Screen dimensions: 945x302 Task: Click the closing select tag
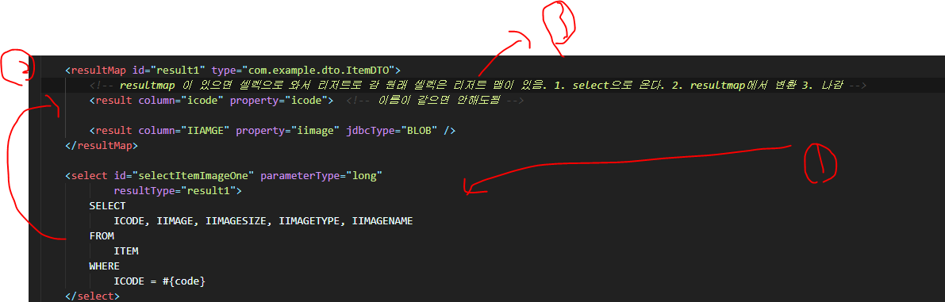click(x=92, y=296)
